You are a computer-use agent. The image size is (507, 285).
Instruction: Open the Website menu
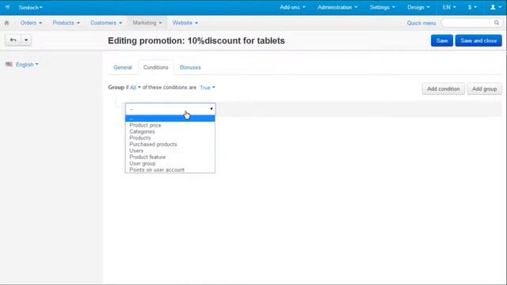[185, 23]
